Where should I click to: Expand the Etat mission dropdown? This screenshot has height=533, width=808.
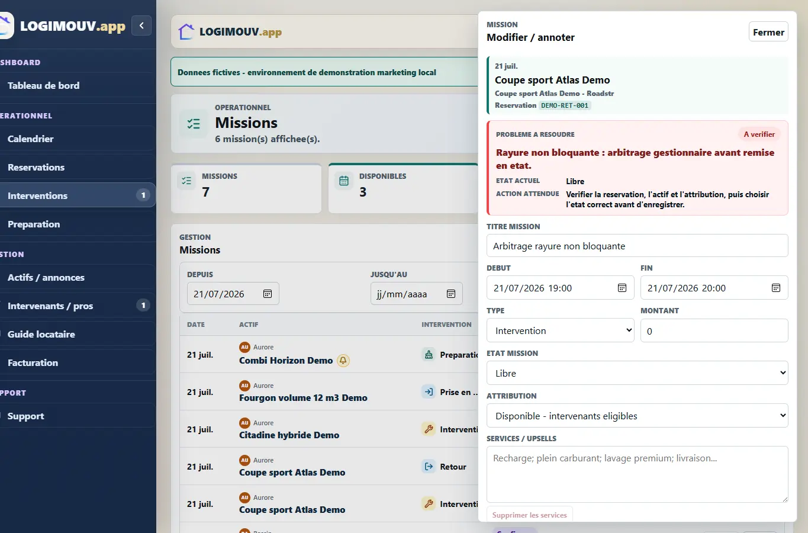point(638,373)
